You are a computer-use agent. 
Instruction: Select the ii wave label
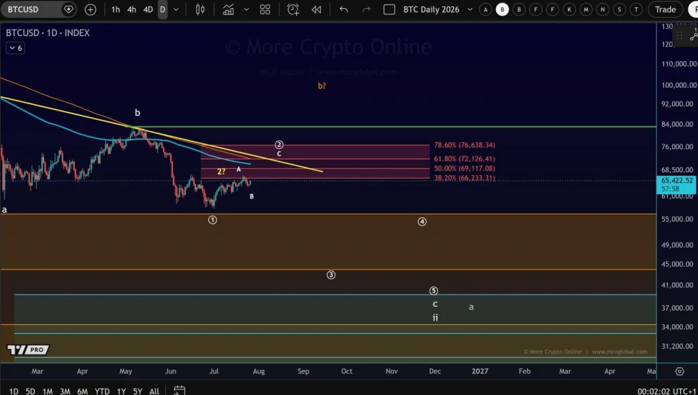click(x=435, y=318)
